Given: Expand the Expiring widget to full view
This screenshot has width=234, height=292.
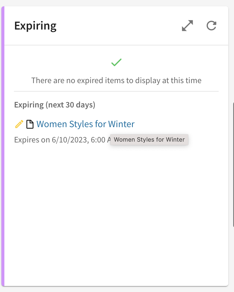Looking at the screenshot, I should 187,25.
